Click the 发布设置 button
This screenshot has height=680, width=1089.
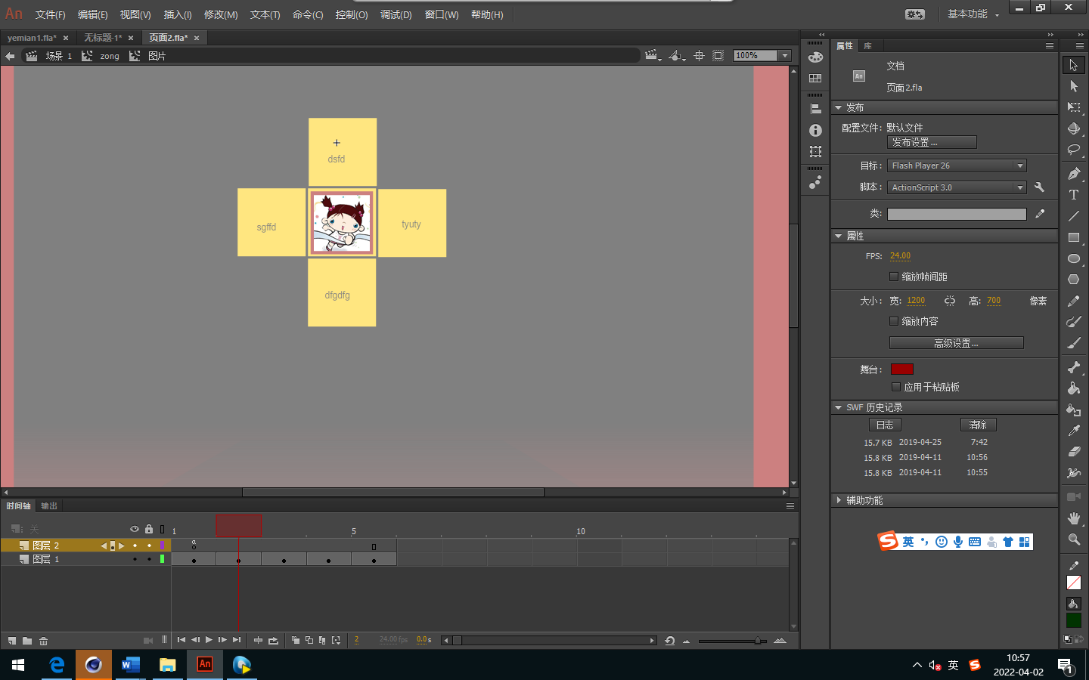932,142
